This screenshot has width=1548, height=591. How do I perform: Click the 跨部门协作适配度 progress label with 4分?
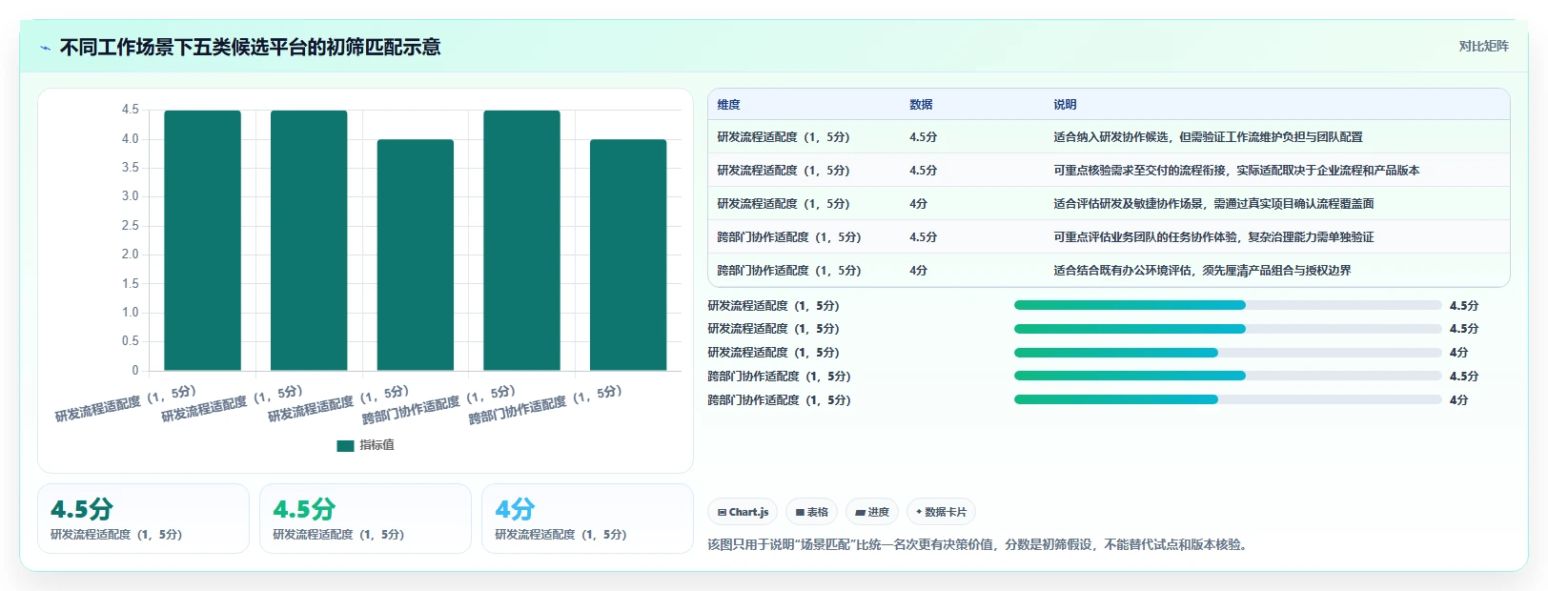coord(779,400)
